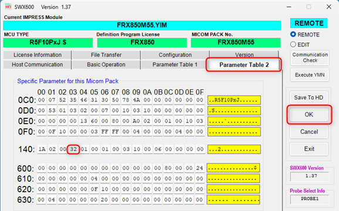Switch to the File Transfer tab
Screen dimensions: 339x211
click(106, 55)
